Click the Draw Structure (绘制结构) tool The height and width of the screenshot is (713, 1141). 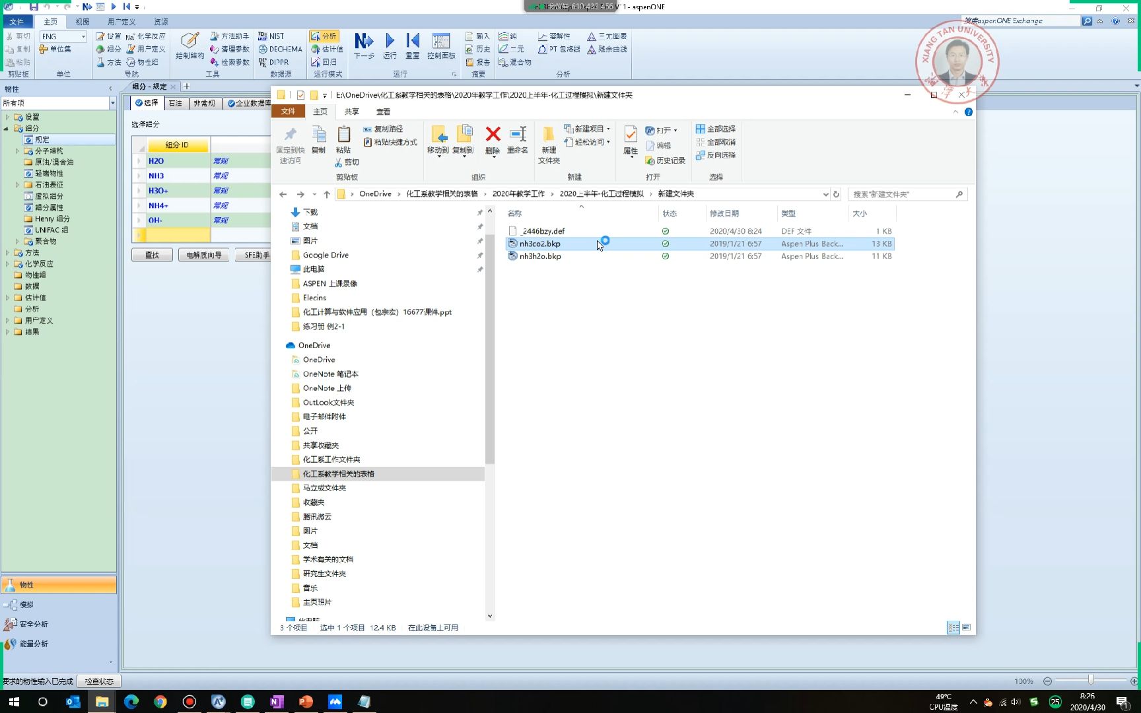tap(190, 46)
